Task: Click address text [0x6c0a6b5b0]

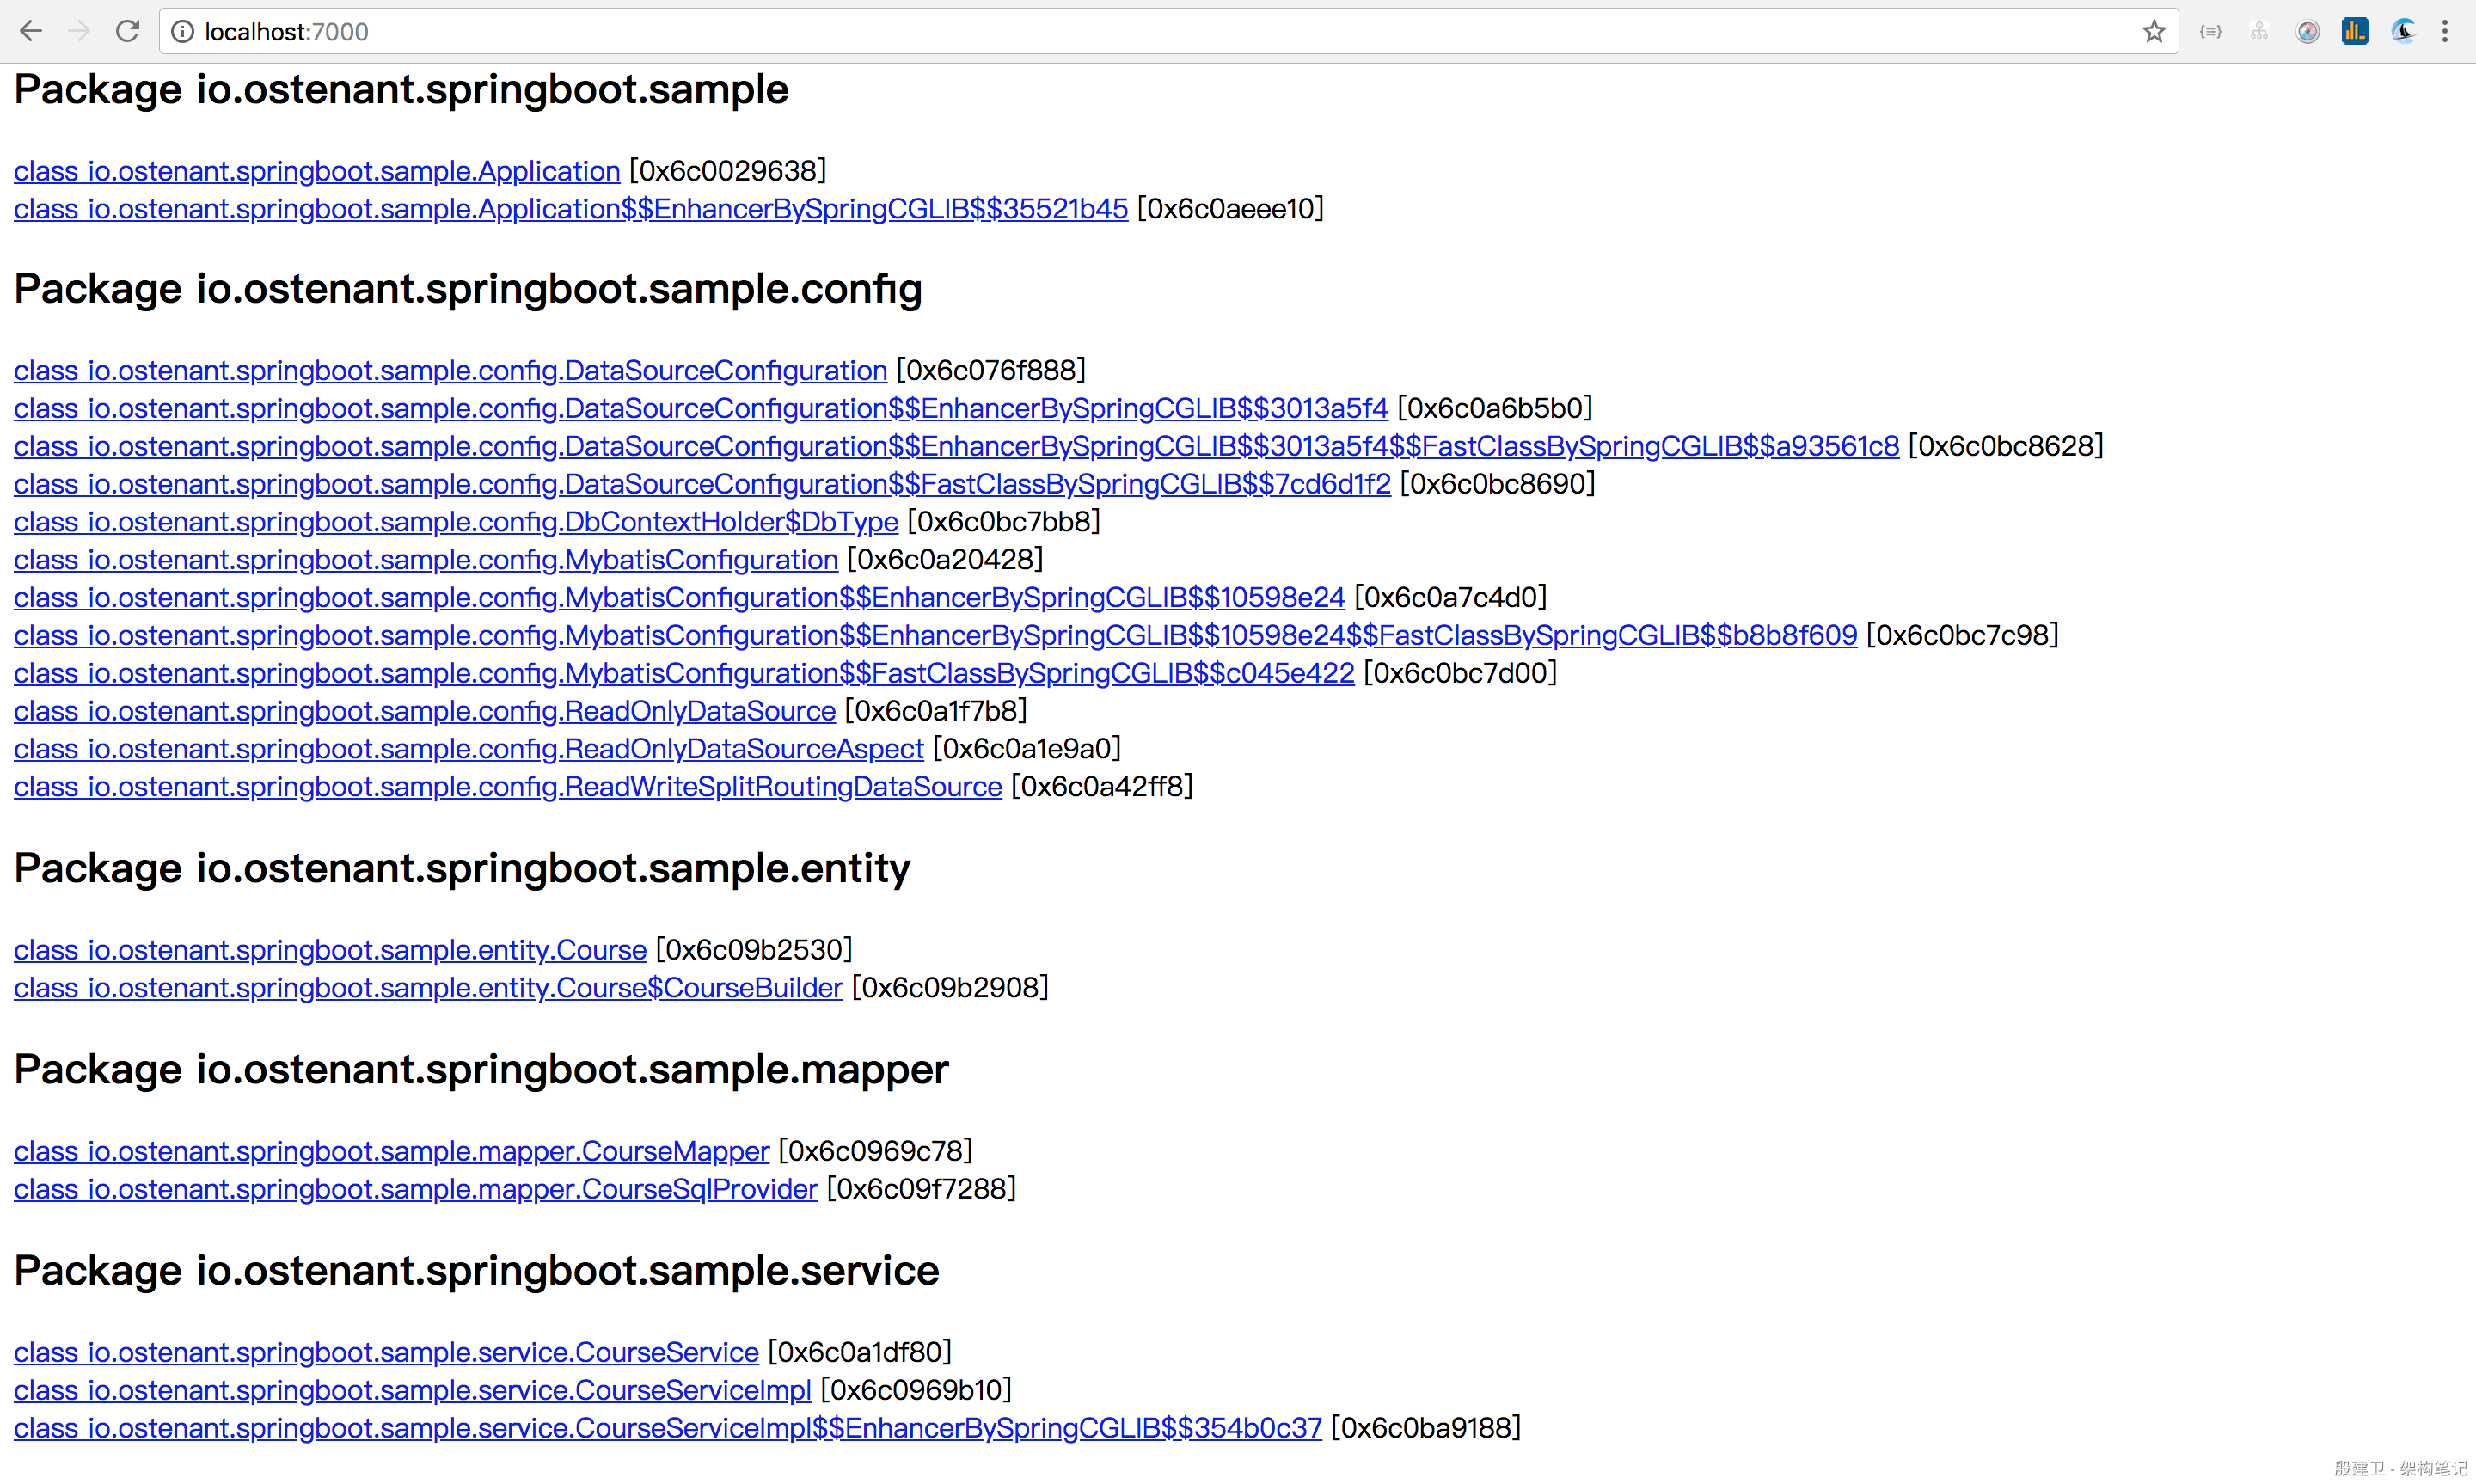Action: tap(1494, 409)
